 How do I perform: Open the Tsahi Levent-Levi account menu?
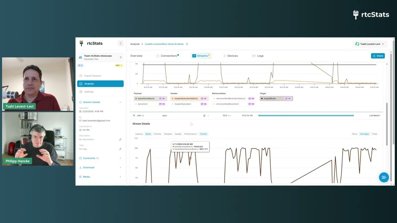tap(370, 44)
